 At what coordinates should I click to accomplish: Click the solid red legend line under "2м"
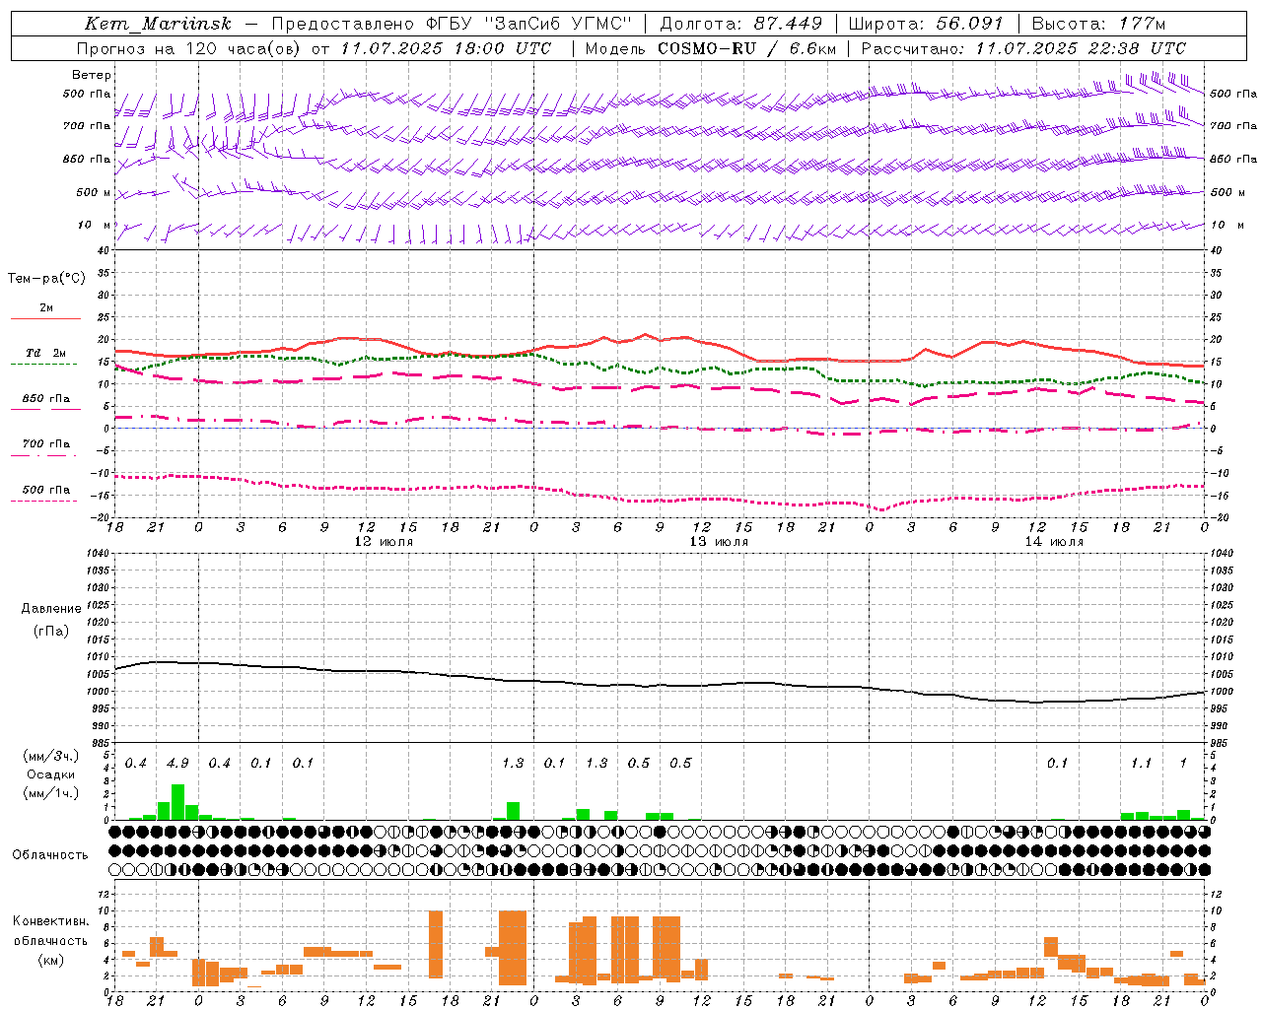pos(45,319)
